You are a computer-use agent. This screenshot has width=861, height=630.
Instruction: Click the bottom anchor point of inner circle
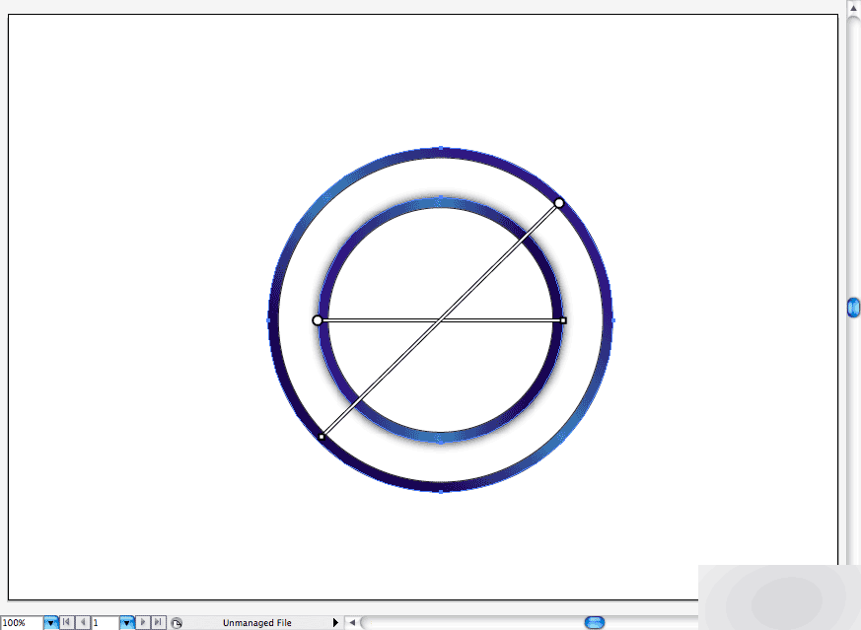click(441, 442)
